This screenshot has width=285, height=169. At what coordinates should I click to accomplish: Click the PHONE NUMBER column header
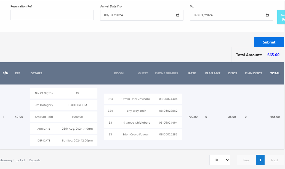point(166,73)
